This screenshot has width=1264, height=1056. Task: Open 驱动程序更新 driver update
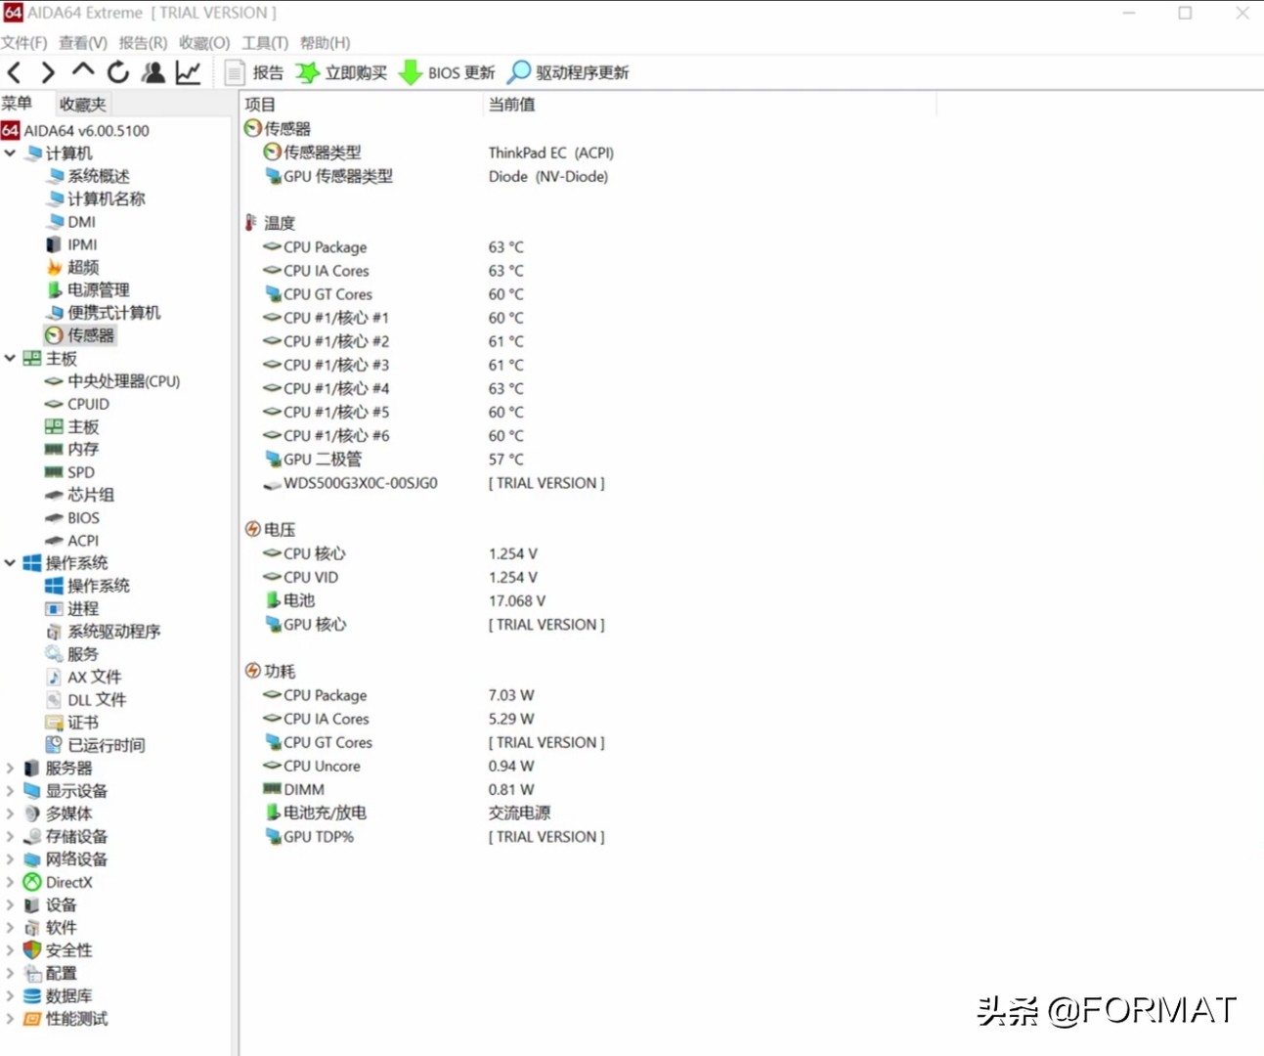(568, 72)
